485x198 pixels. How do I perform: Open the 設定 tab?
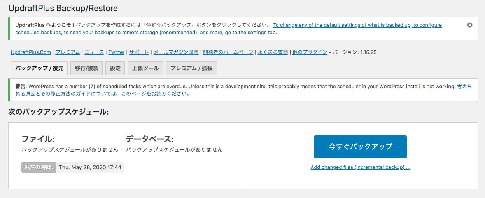pos(115,68)
